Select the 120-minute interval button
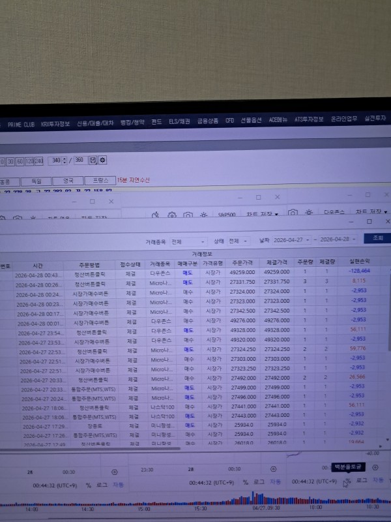Image resolution: width=391 pixels, height=522 pixels. pyautogui.click(x=29, y=161)
